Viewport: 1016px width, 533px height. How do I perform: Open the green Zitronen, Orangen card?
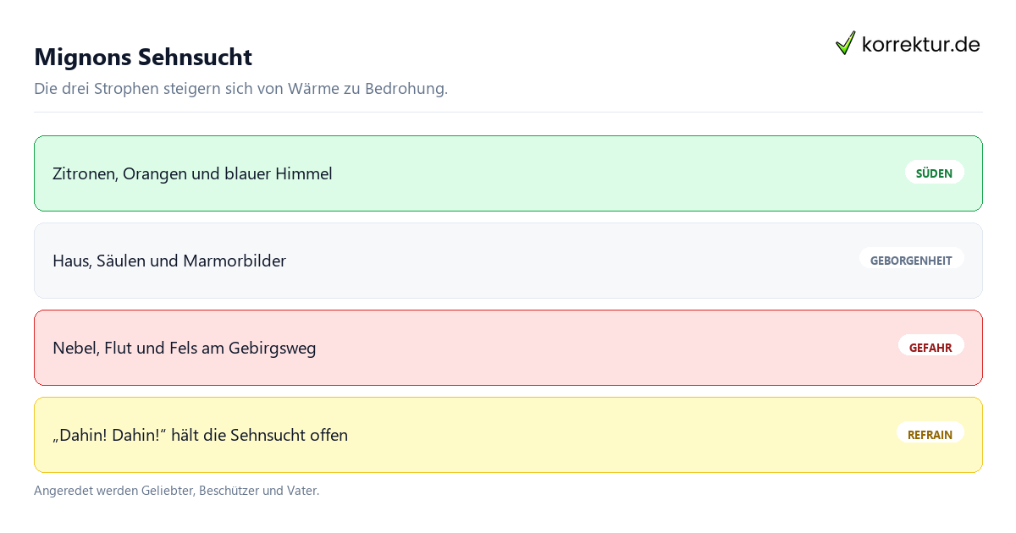(x=508, y=173)
